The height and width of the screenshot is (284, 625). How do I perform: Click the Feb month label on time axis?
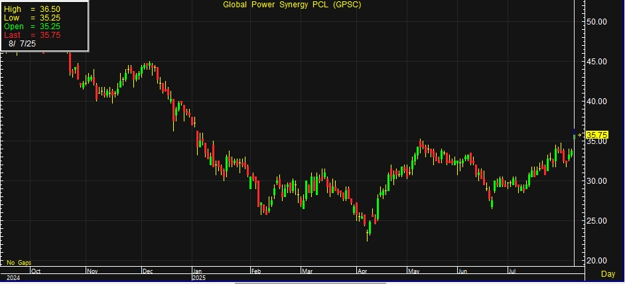[256, 271]
